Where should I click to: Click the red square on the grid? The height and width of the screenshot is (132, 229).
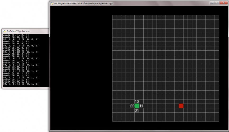click(181, 106)
